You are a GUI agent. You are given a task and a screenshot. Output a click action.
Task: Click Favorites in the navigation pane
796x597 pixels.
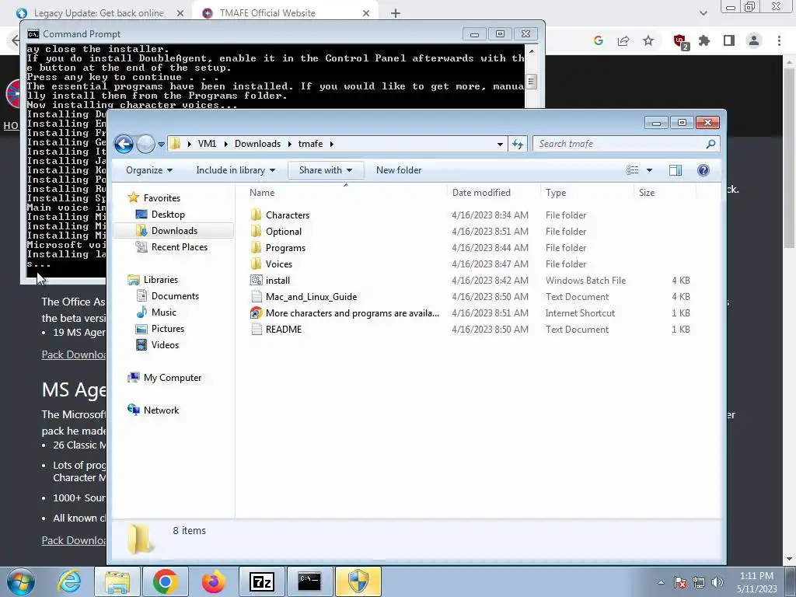[162, 198]
